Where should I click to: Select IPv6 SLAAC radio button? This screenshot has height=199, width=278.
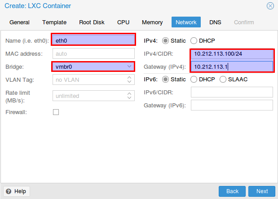coord(223,79)
